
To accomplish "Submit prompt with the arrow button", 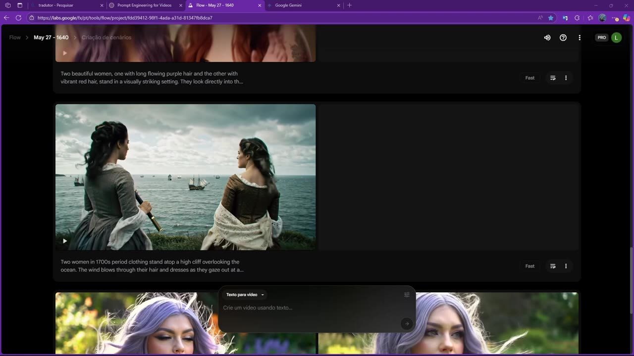I will [x=406, y=324].
